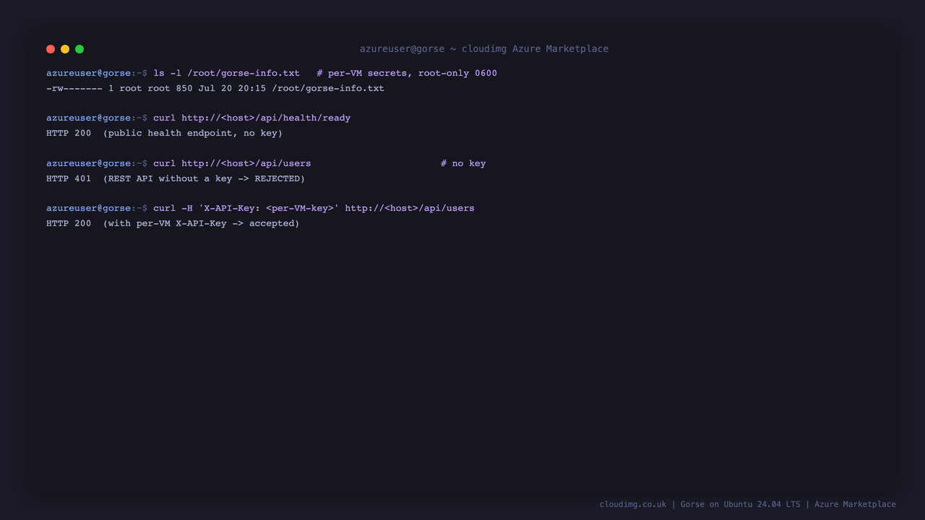Click the green maximize window dot
The image size is (925, 520).
[79, 49]
